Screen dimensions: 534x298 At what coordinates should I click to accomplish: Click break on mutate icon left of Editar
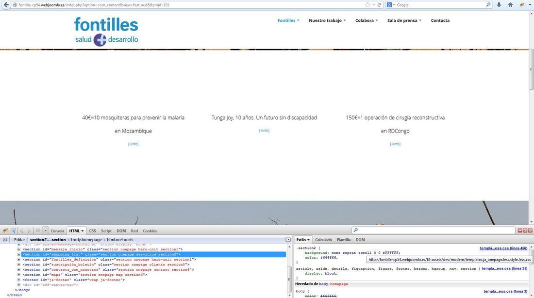click(x=5, y=240)
